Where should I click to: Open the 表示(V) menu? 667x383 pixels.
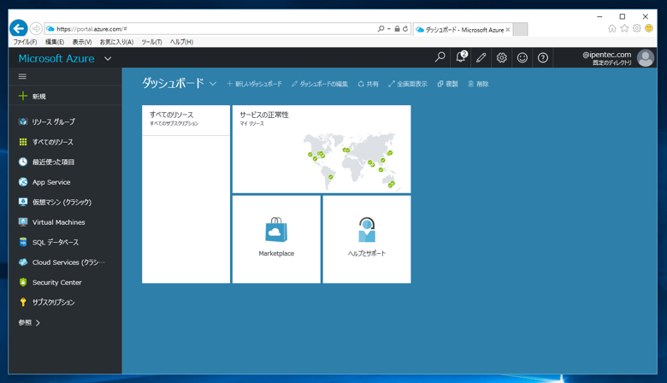(82, 42)
